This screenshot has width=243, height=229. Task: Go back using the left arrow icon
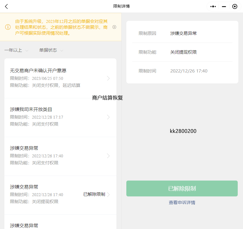pos(6,6)
